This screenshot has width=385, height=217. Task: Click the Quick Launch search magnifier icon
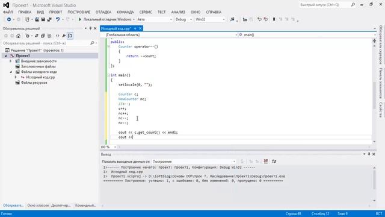(353, 5)
